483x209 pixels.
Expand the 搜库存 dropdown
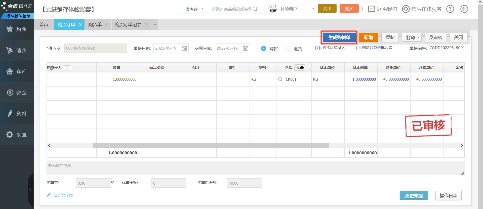(203, 9)
